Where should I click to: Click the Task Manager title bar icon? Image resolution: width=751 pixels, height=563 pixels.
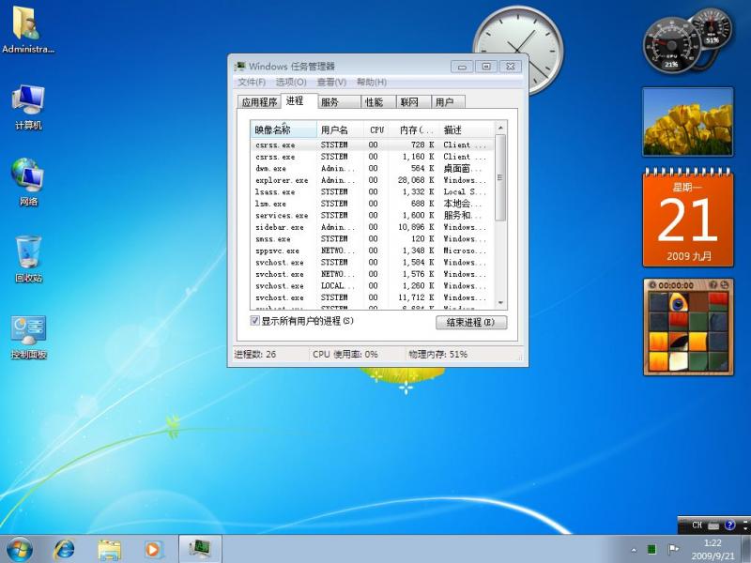click(x=239, y=66)
